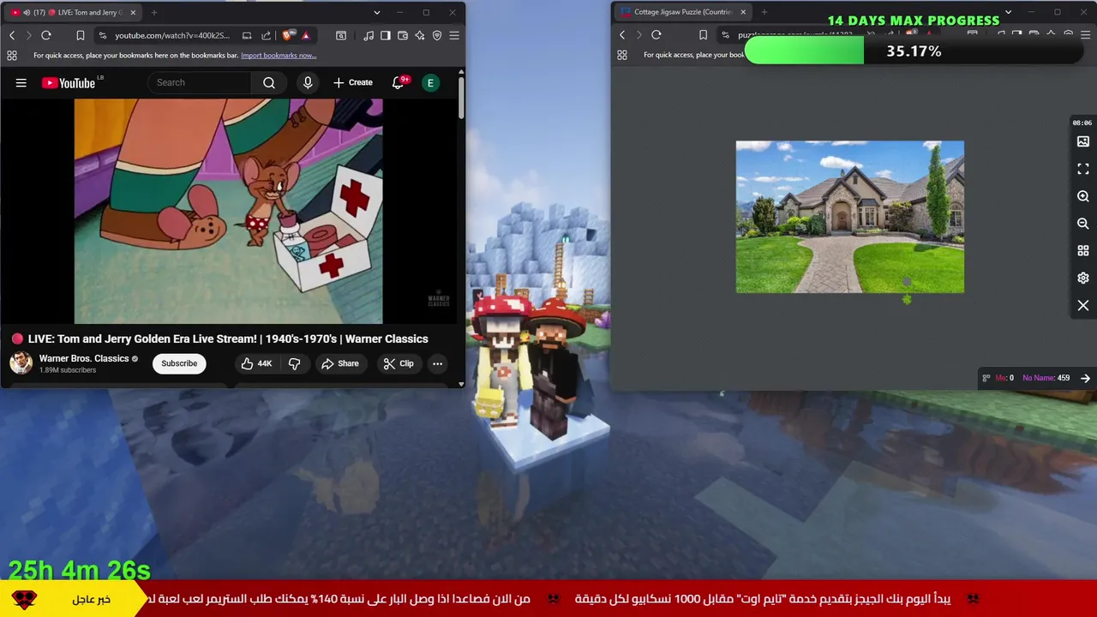Viewport: 1097px width, 617px height.
Task: Click Import bookmarks now link
Action: point(279,56)
